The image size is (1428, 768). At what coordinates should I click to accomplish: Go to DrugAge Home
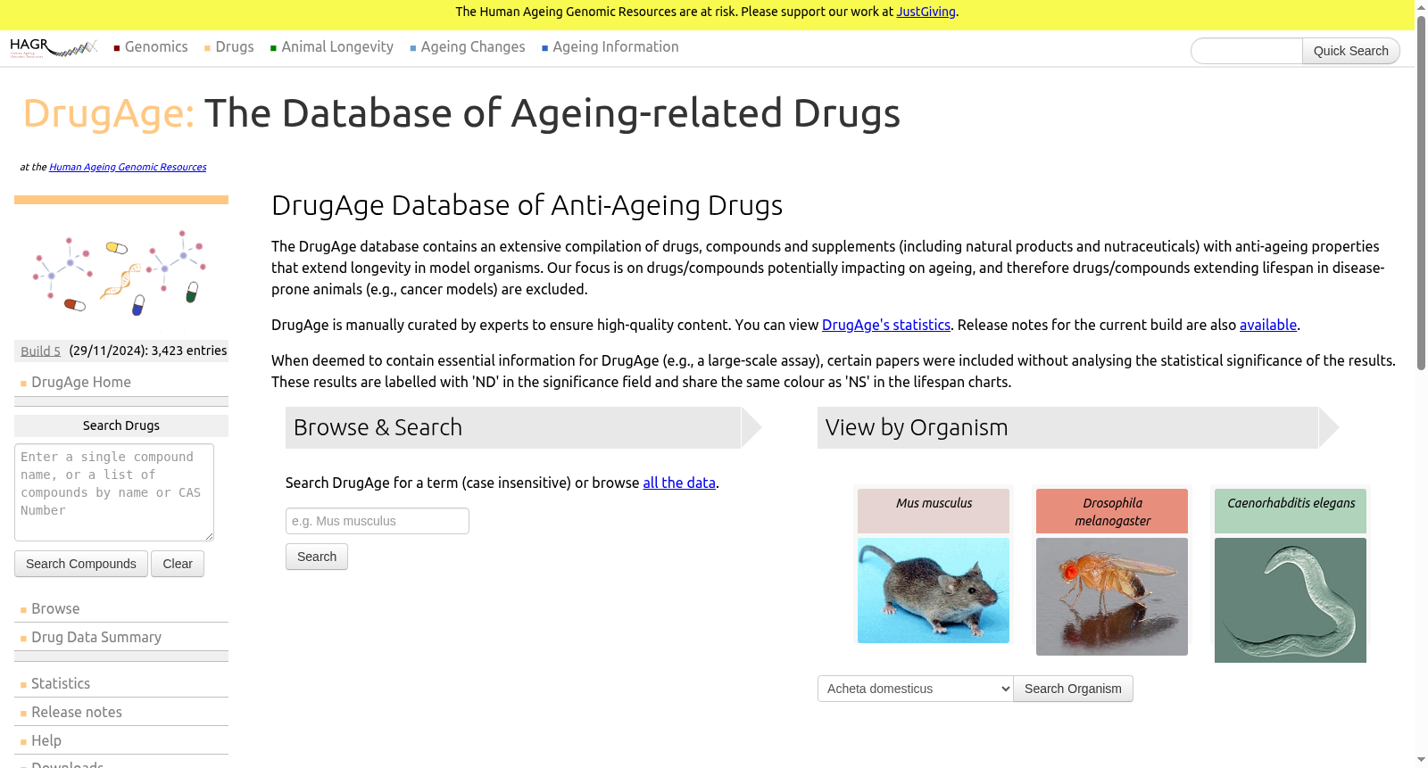[81, 383]
